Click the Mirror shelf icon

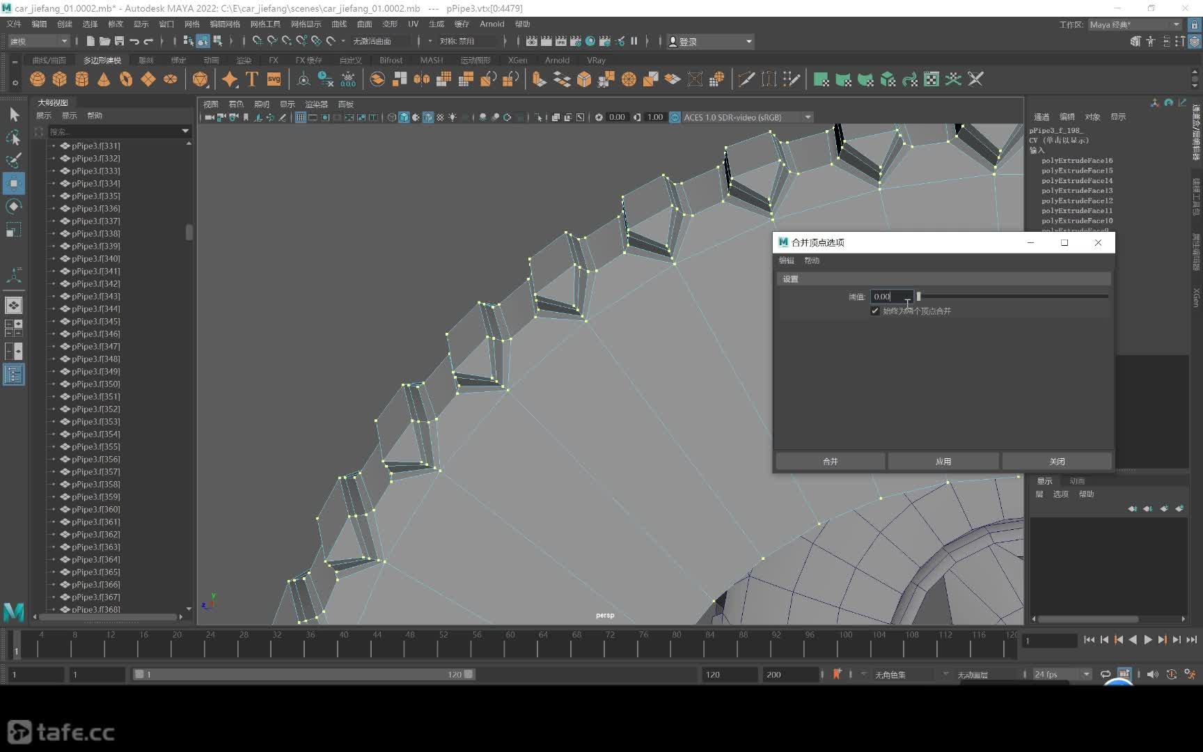[x=422, y=79]
